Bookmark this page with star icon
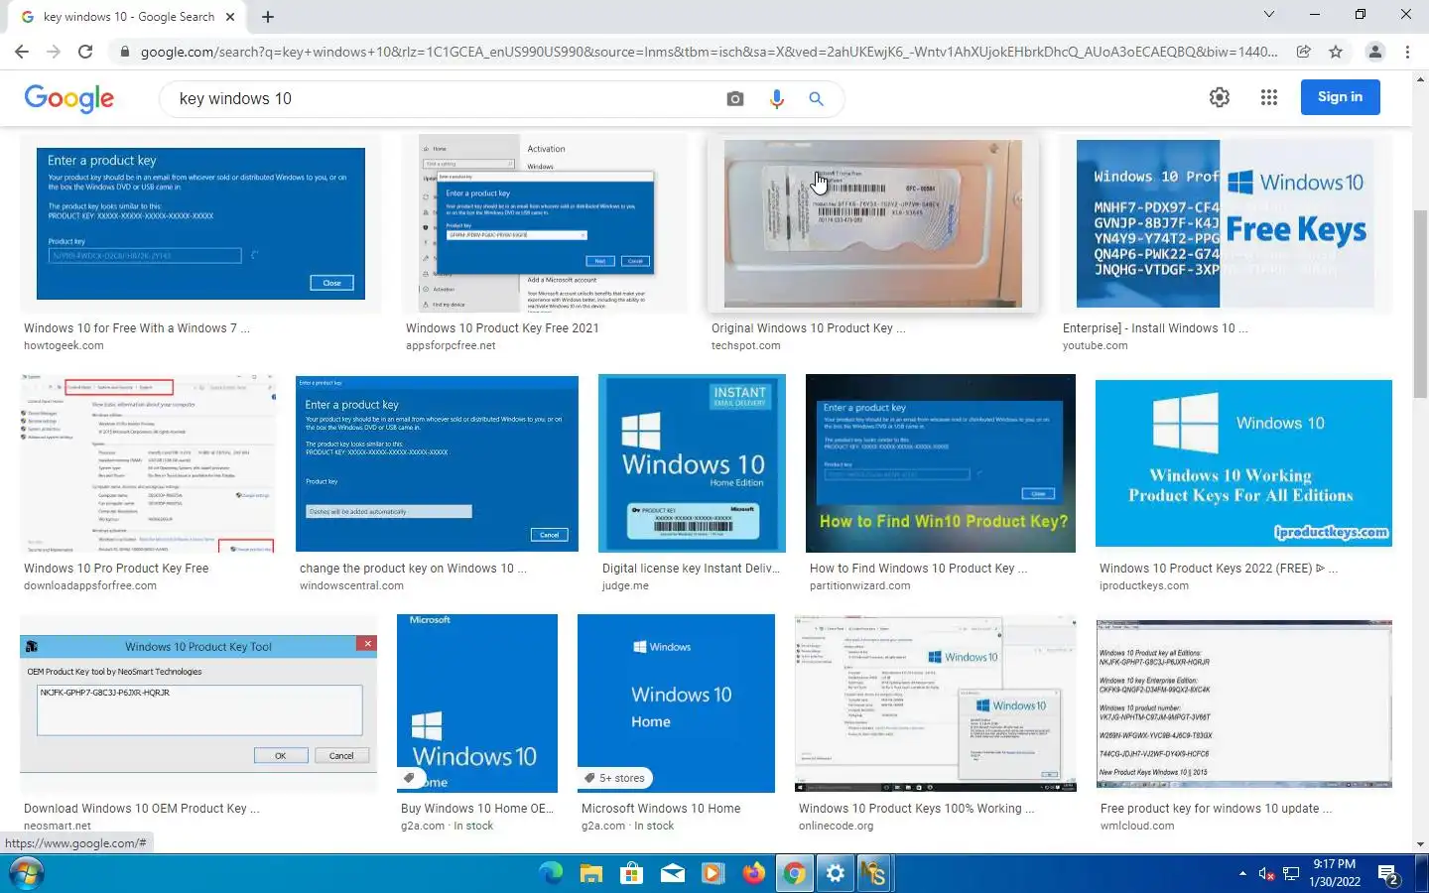Image resolution: width=1429 pixels, height=893 pixels. click(x=1336, y=52)
